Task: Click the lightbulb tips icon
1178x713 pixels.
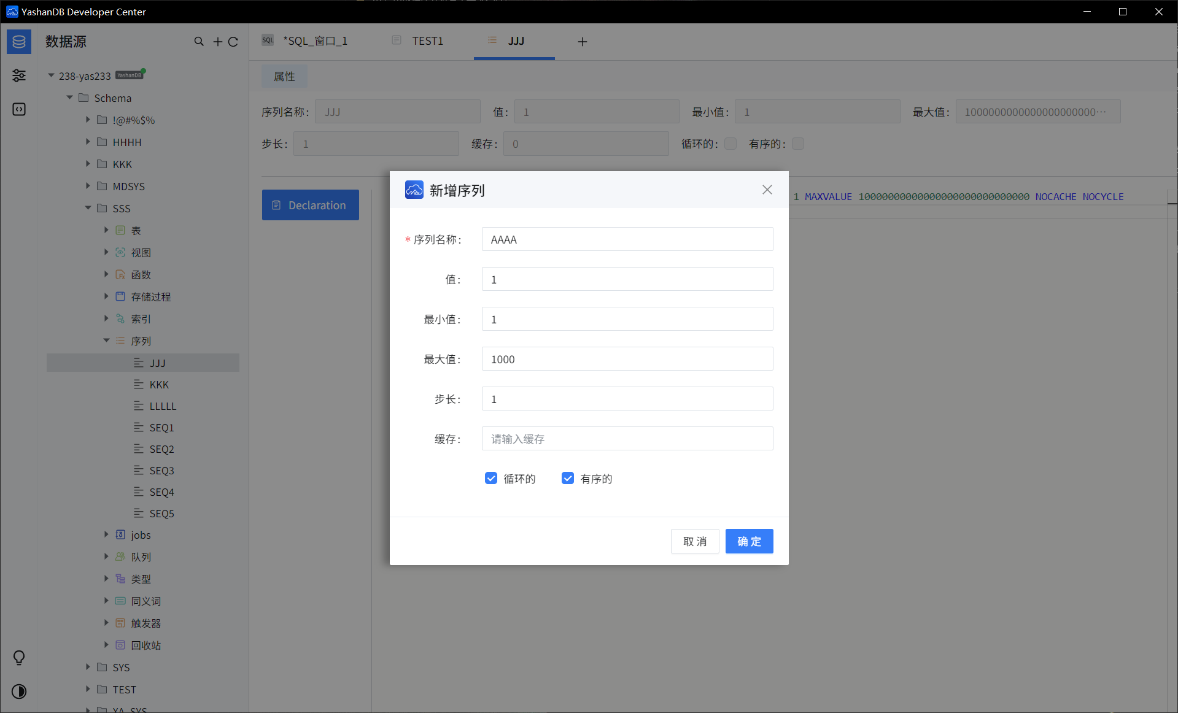Action: (x=19, y=658)
